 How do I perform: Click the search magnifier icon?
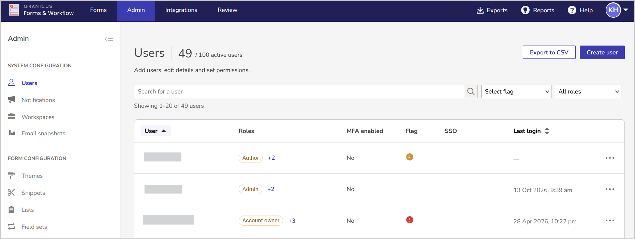[471, 91]
